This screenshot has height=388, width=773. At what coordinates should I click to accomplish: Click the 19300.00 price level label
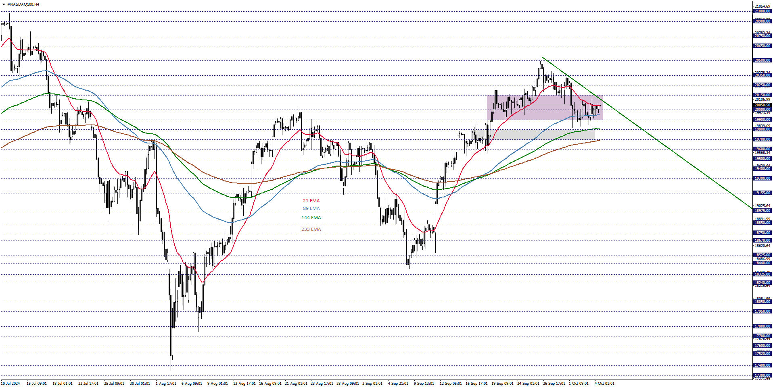pyautogui.click(x=763, y=178)
